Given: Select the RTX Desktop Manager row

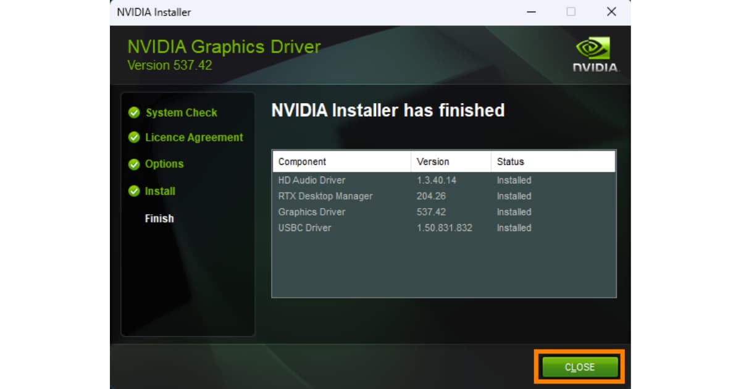Looking at the screenshot, I should point(325,196).
